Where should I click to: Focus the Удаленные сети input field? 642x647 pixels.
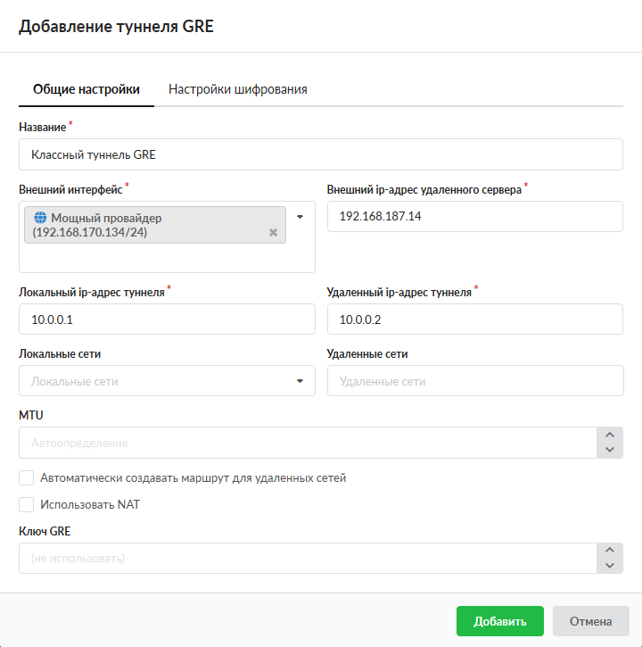[x=474, y=381]
